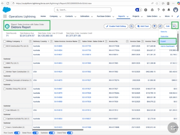180x135 pixels.
Task: Open the Global Actions plus icon
Action: [x=145, y=10]
